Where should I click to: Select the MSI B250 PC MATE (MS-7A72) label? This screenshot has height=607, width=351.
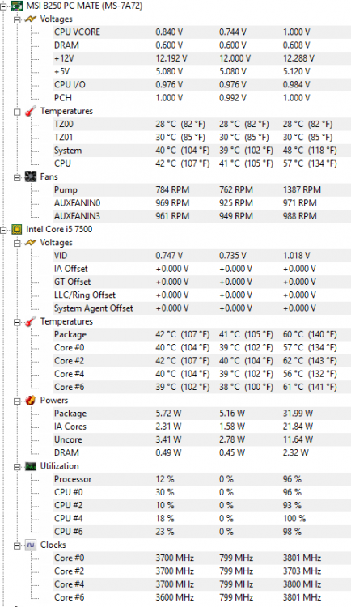pos(84,6)
